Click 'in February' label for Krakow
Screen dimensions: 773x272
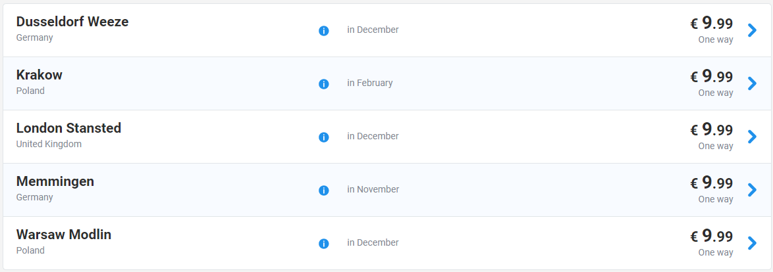tap(370, 83)
